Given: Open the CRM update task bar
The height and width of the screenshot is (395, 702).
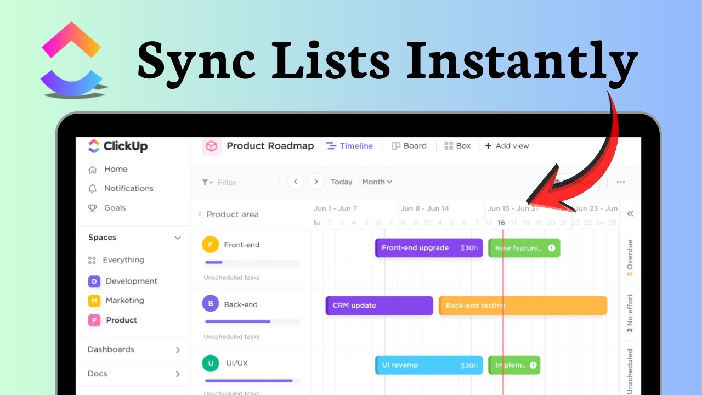Looking at the screenshot, I should [380, 306].
